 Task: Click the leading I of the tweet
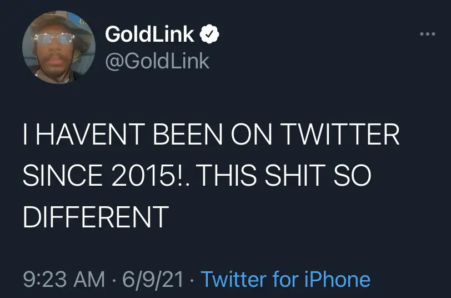(26, 137)
